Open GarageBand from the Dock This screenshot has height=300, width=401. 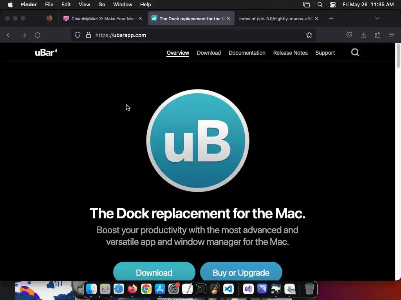[215, 289]
